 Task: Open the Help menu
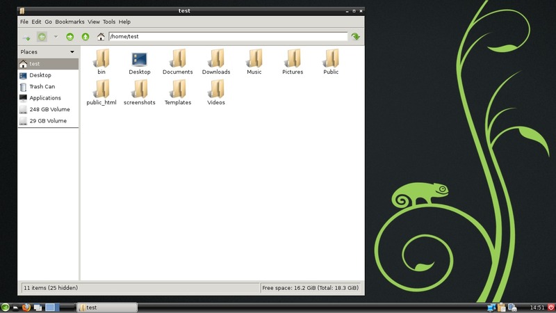point(124,22)
